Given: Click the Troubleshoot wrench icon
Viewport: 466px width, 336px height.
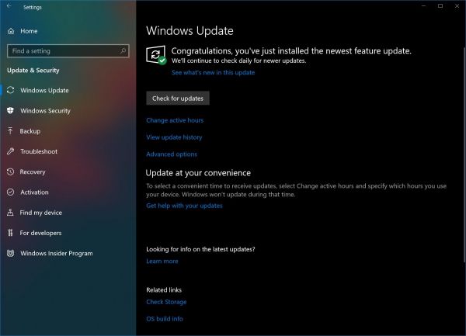Looking at the screenshot, I should tap(10, 151).
